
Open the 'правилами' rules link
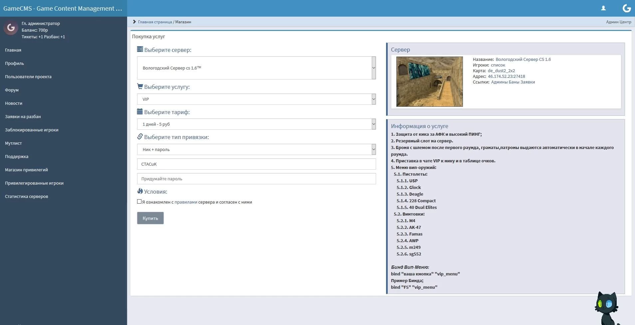(186, 202)
